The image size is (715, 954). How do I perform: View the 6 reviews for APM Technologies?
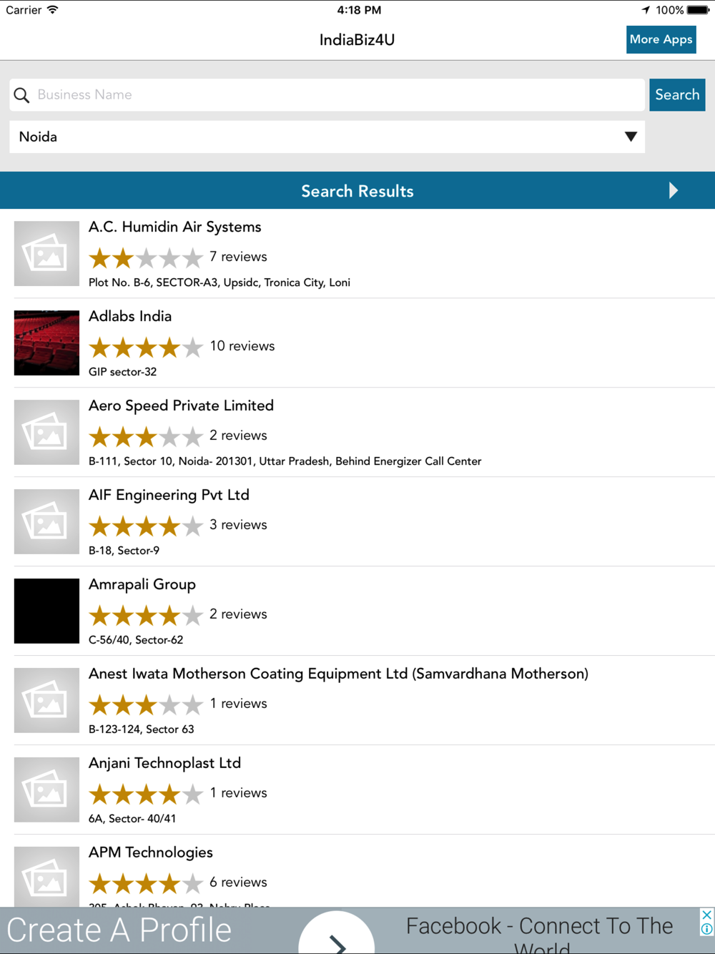click(238, 882)
